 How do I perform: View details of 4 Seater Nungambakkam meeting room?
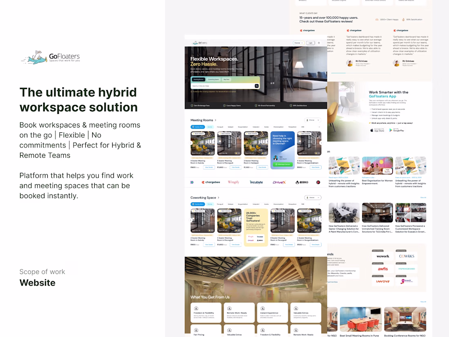point(315,167)
